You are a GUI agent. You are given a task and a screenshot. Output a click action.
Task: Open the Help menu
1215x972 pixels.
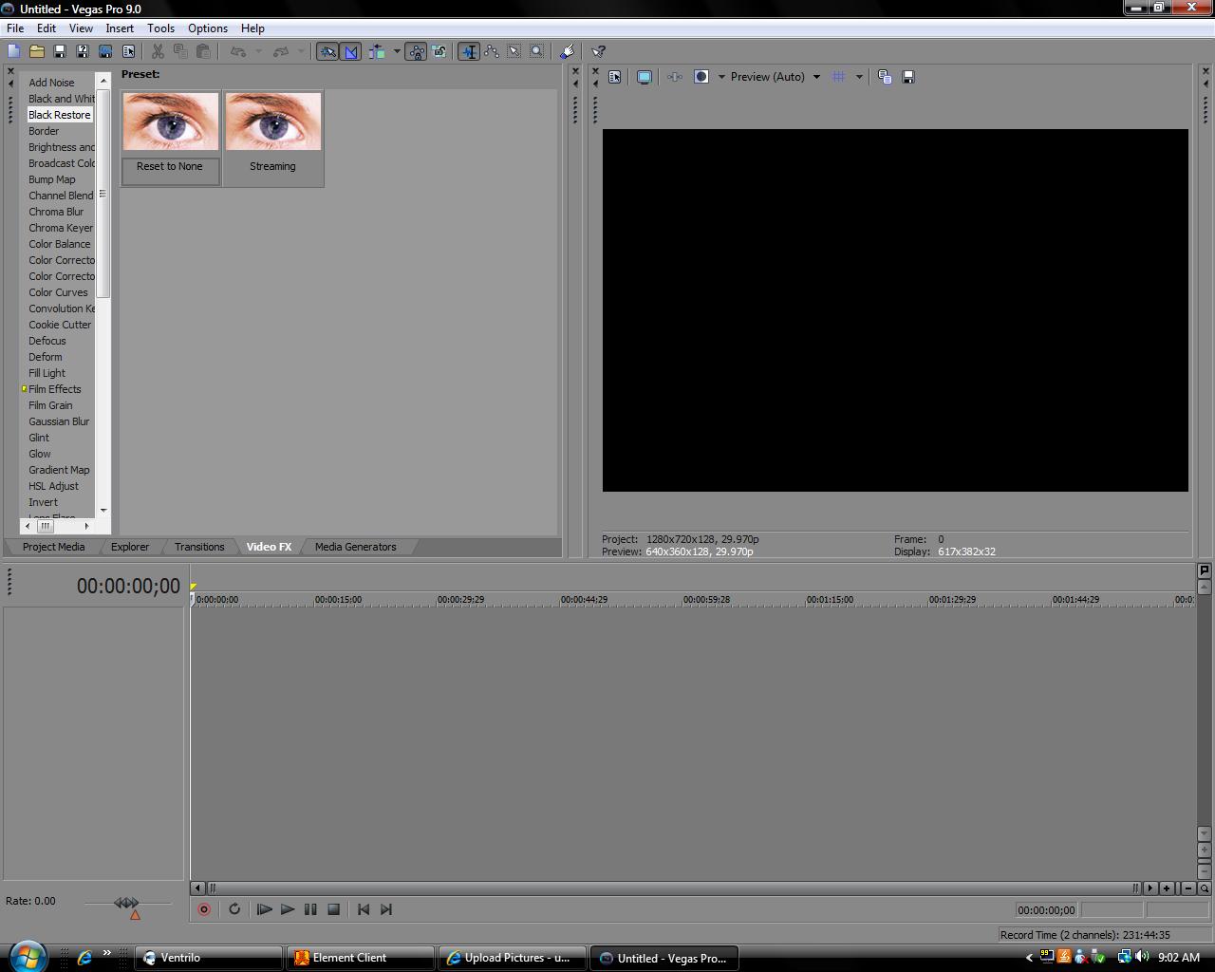click(x=252, y=28)
